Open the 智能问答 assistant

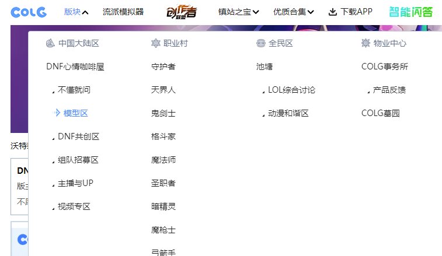(x=411, y=12)
